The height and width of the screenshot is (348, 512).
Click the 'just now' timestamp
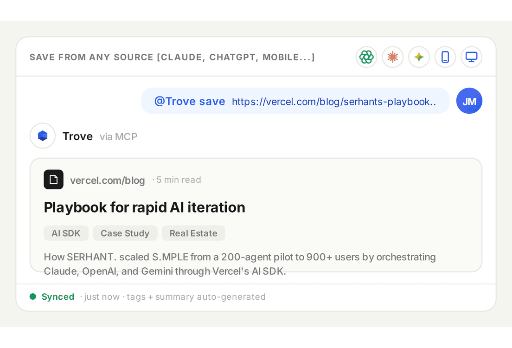pyautogui.click(x=102, y=296)
